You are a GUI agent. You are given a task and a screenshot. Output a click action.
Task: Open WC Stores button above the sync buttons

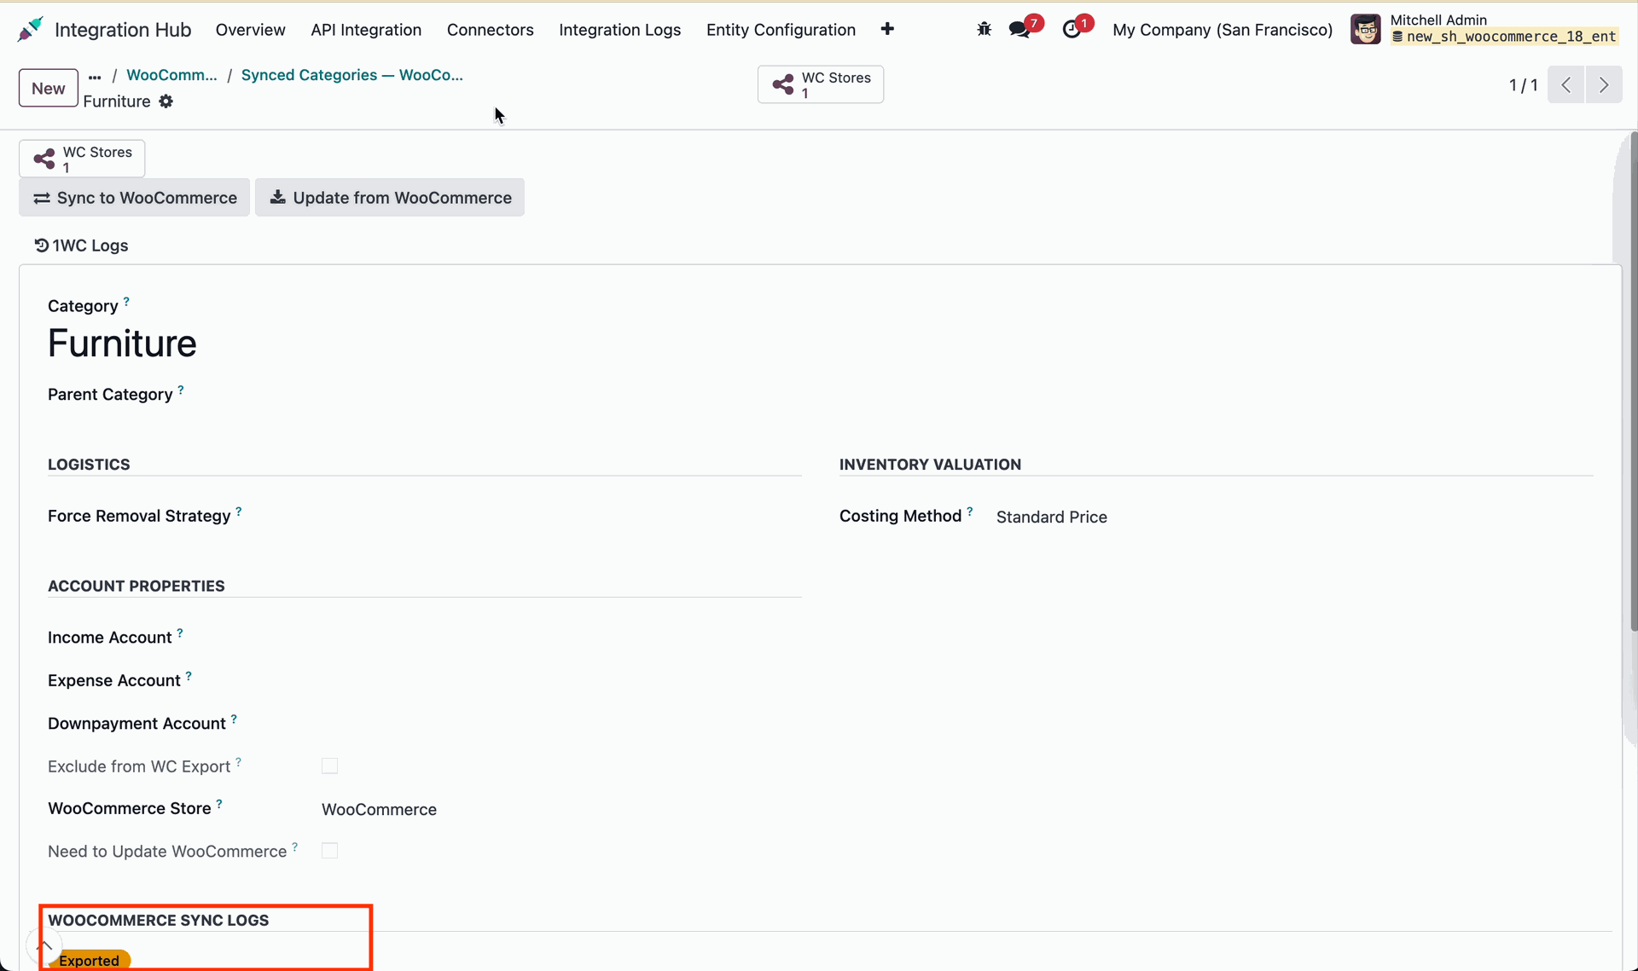[82, 159]
